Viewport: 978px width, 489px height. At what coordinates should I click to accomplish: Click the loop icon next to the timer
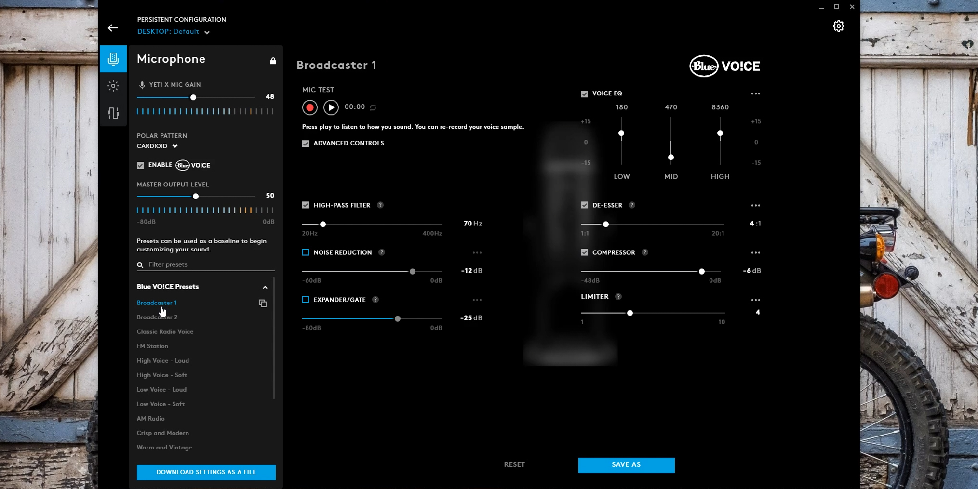click(373, 107)
